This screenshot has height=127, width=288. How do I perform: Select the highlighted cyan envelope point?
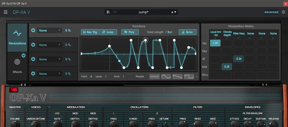(120, 61)
